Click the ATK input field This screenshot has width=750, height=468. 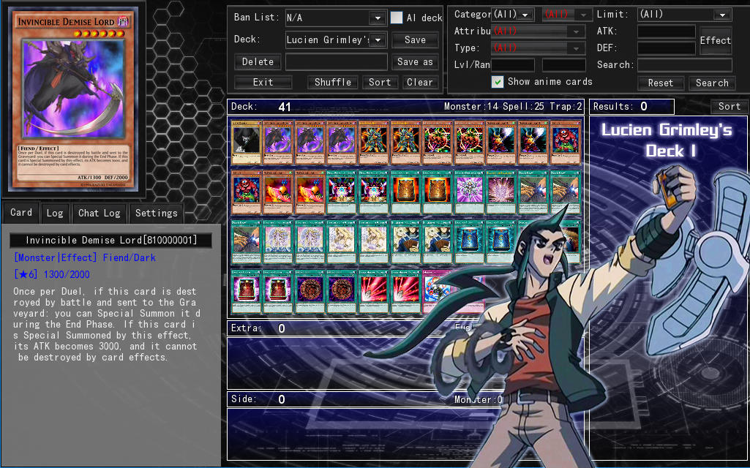pyautogui.click(x=667, y=31)
